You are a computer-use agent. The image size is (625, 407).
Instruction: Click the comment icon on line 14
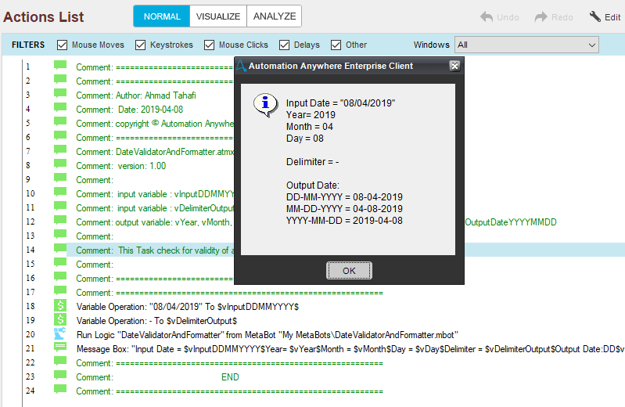(x=60, y=249)
